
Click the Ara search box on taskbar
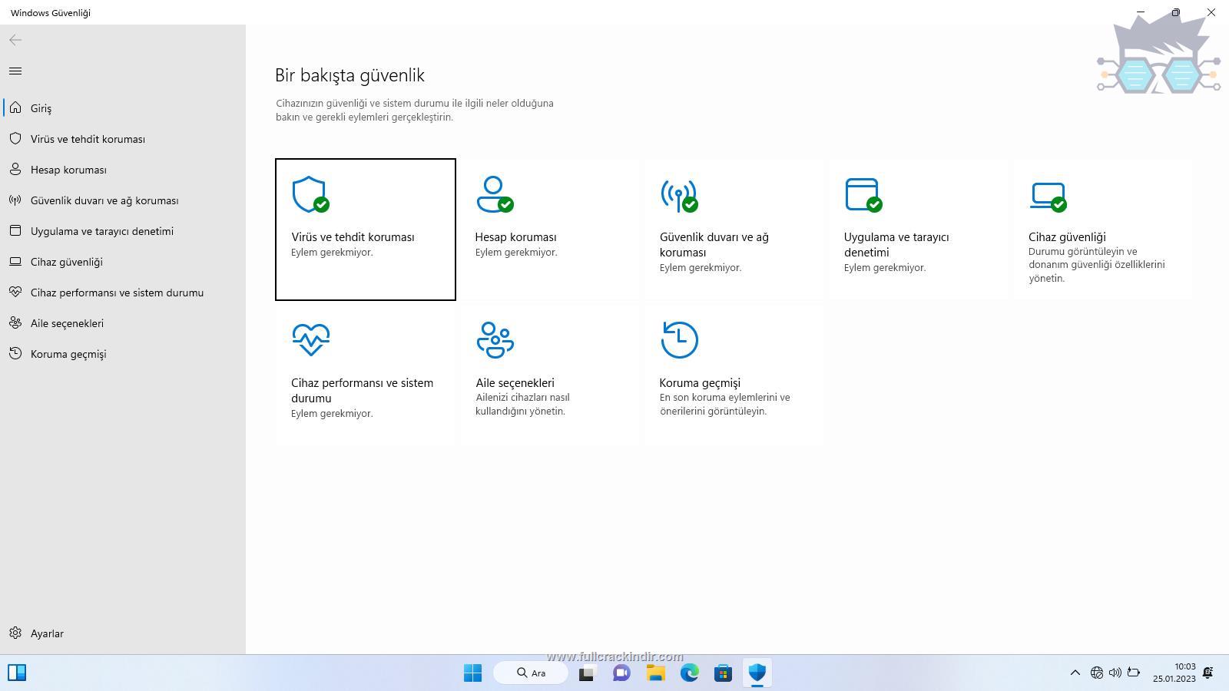(531, 673)
